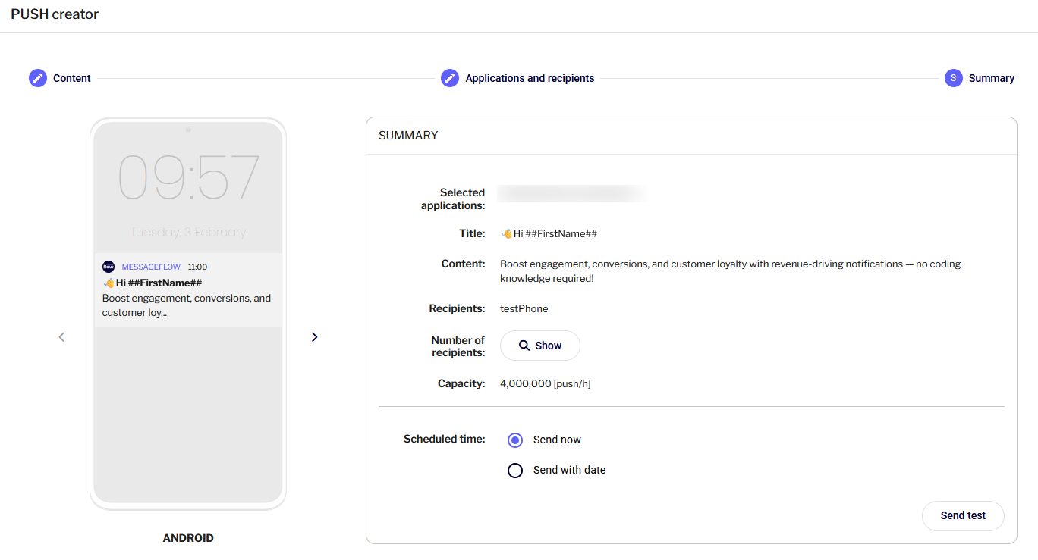This screenshot has width=1038, height=560.
Task: Click the waving hand emoji in the phone notification
Action: pyautogui.click(x=109, y=283)
